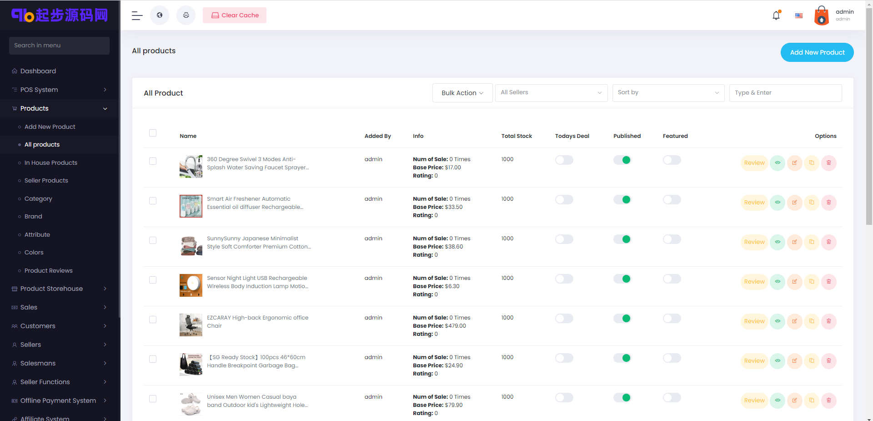The height and width of the screenshot is (421, 873).
Task: Toggle the hamburger sidebar menu icon
Action: click(137, 15)
